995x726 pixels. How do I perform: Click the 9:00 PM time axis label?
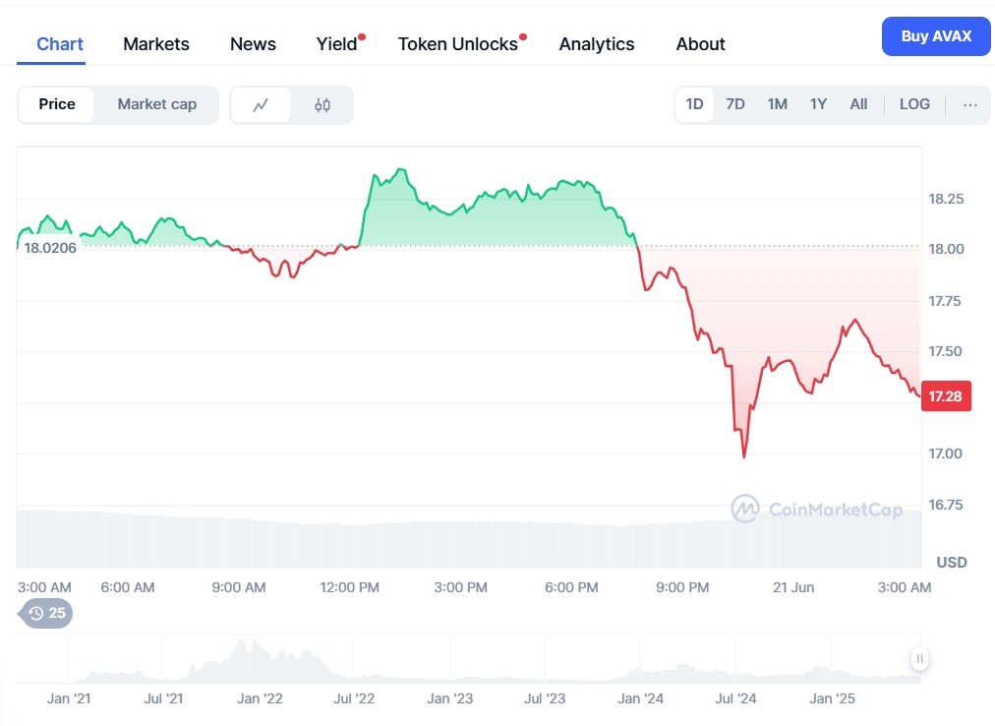click(682, 587)
